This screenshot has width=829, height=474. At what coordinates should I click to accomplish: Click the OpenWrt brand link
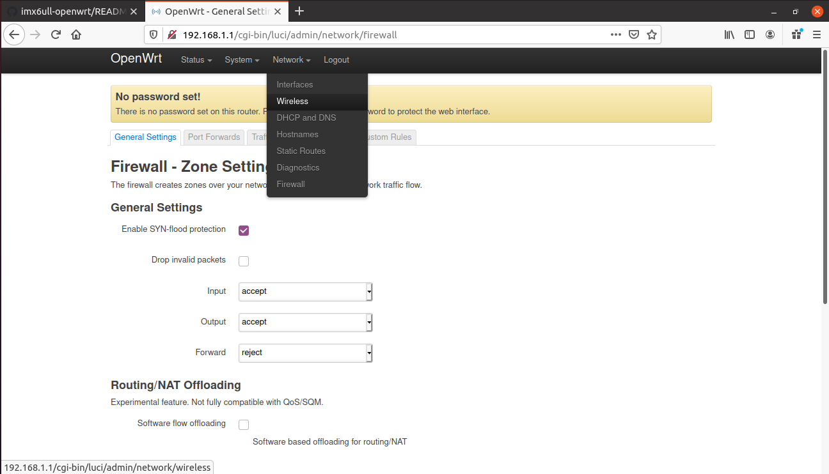tap(136, 59)
